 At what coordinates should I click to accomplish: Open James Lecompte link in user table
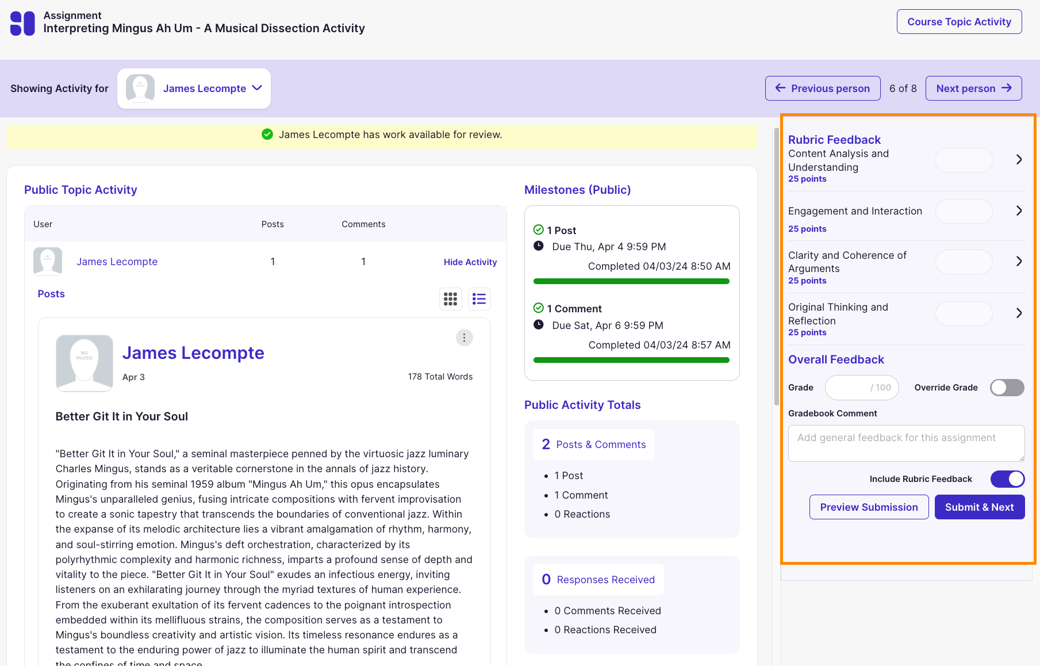pos(117,262)
